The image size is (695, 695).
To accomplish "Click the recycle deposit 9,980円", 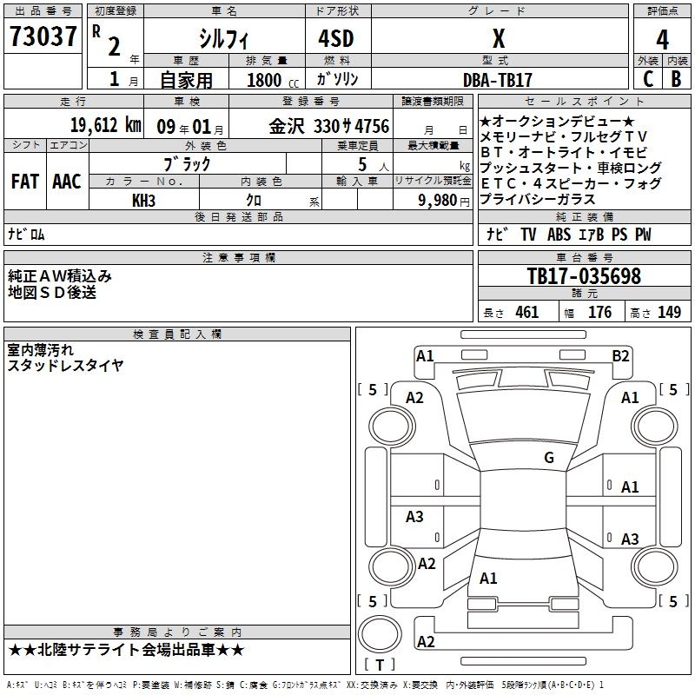I will [x=444, y=201].
